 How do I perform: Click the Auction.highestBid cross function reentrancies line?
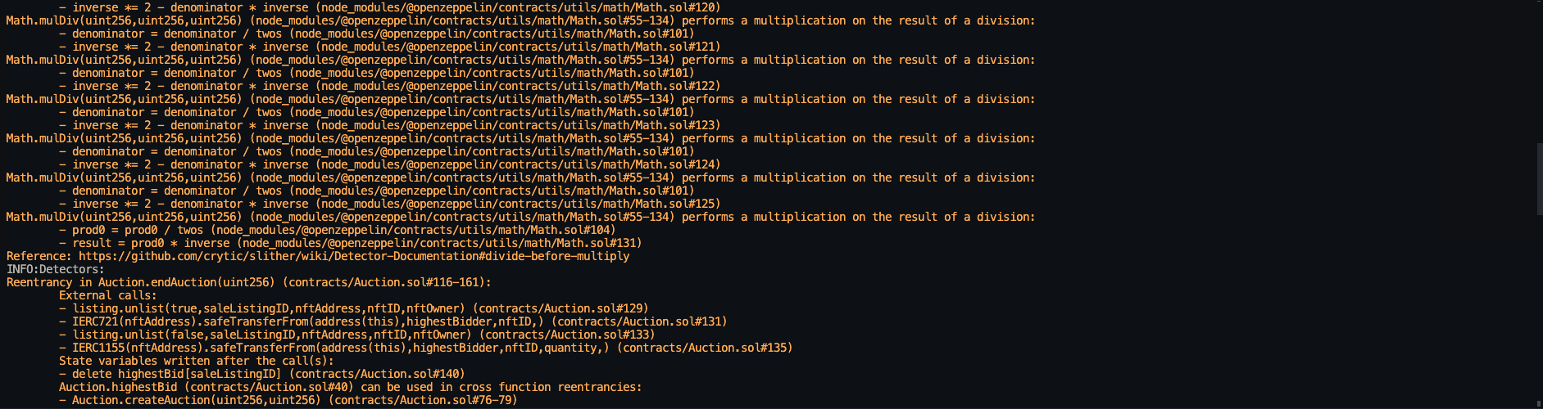[x=351, y=387]
